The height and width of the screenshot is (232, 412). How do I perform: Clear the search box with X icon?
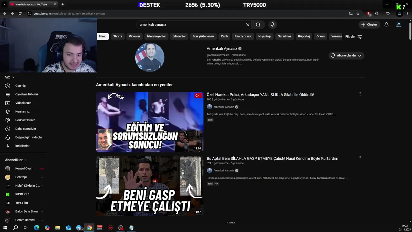[x=248, y=24]
